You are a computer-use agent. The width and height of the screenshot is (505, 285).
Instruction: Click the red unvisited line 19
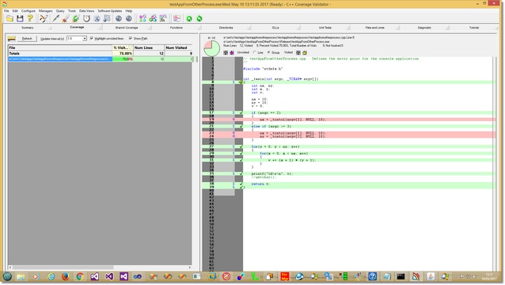[x=349, y=120]
